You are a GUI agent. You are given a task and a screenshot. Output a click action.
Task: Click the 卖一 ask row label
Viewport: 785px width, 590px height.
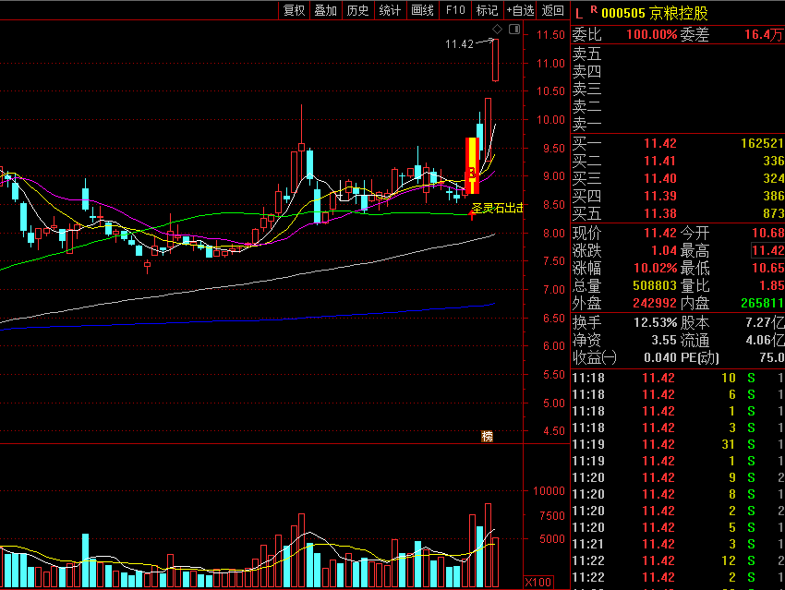tap(586, 123)
